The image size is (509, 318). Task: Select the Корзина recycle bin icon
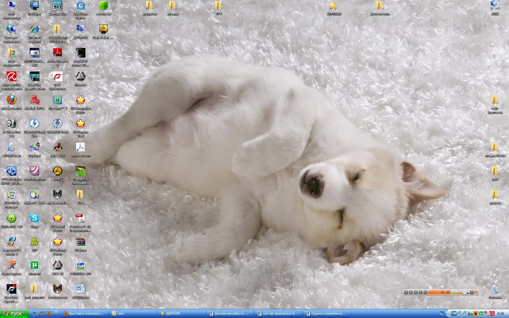coord(495,289)
